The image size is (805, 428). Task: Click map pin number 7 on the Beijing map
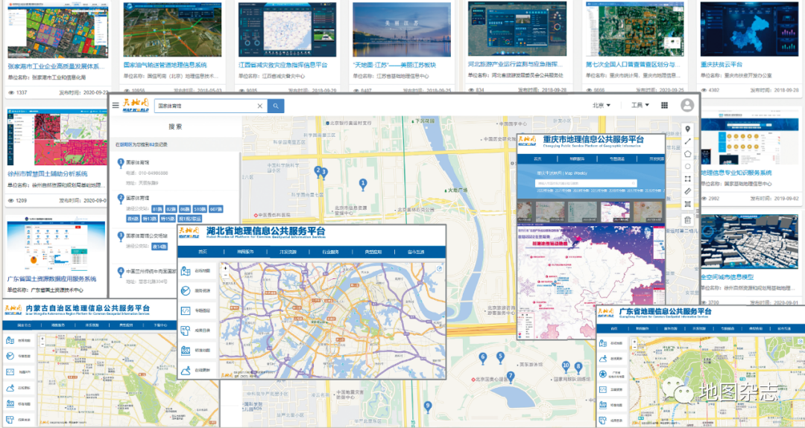[511, 377]
